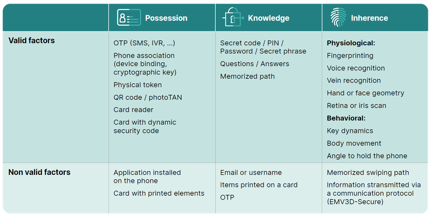The height and width of the screenshot is (217, 431).
Task: Click the Inherence fingerprint icon
Action: click(339, 17)
